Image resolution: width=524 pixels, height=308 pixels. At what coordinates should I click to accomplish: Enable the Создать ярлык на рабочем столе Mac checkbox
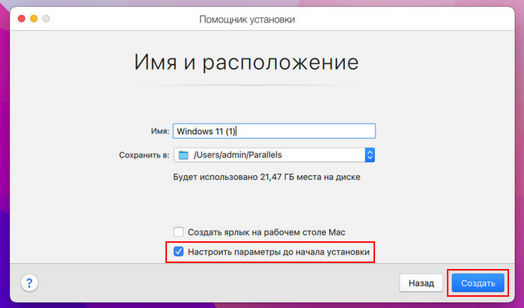tap(178, 232)
